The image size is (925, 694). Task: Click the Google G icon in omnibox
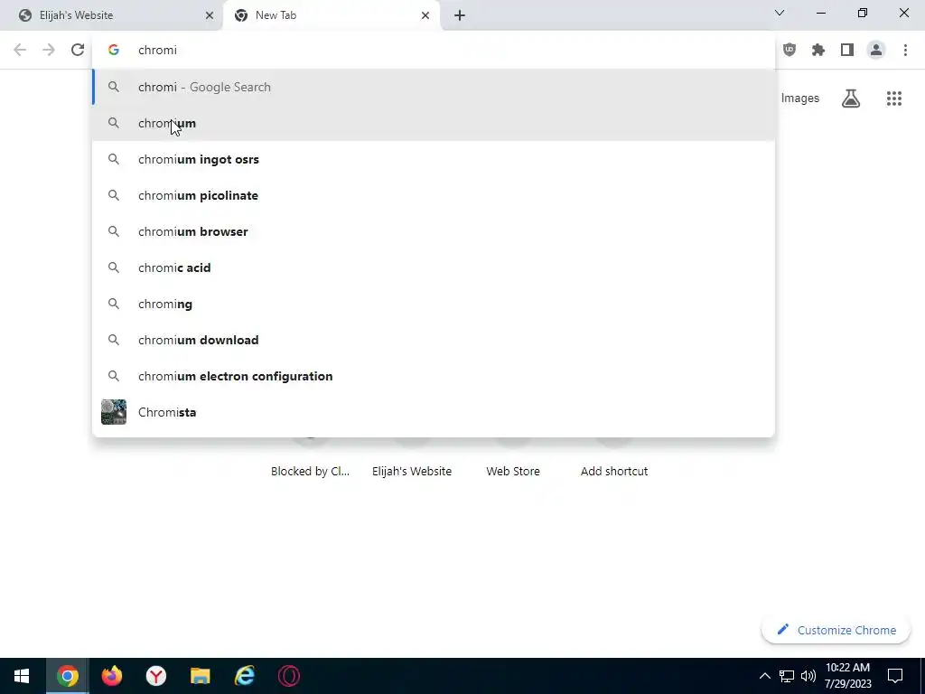coord(114,51)
